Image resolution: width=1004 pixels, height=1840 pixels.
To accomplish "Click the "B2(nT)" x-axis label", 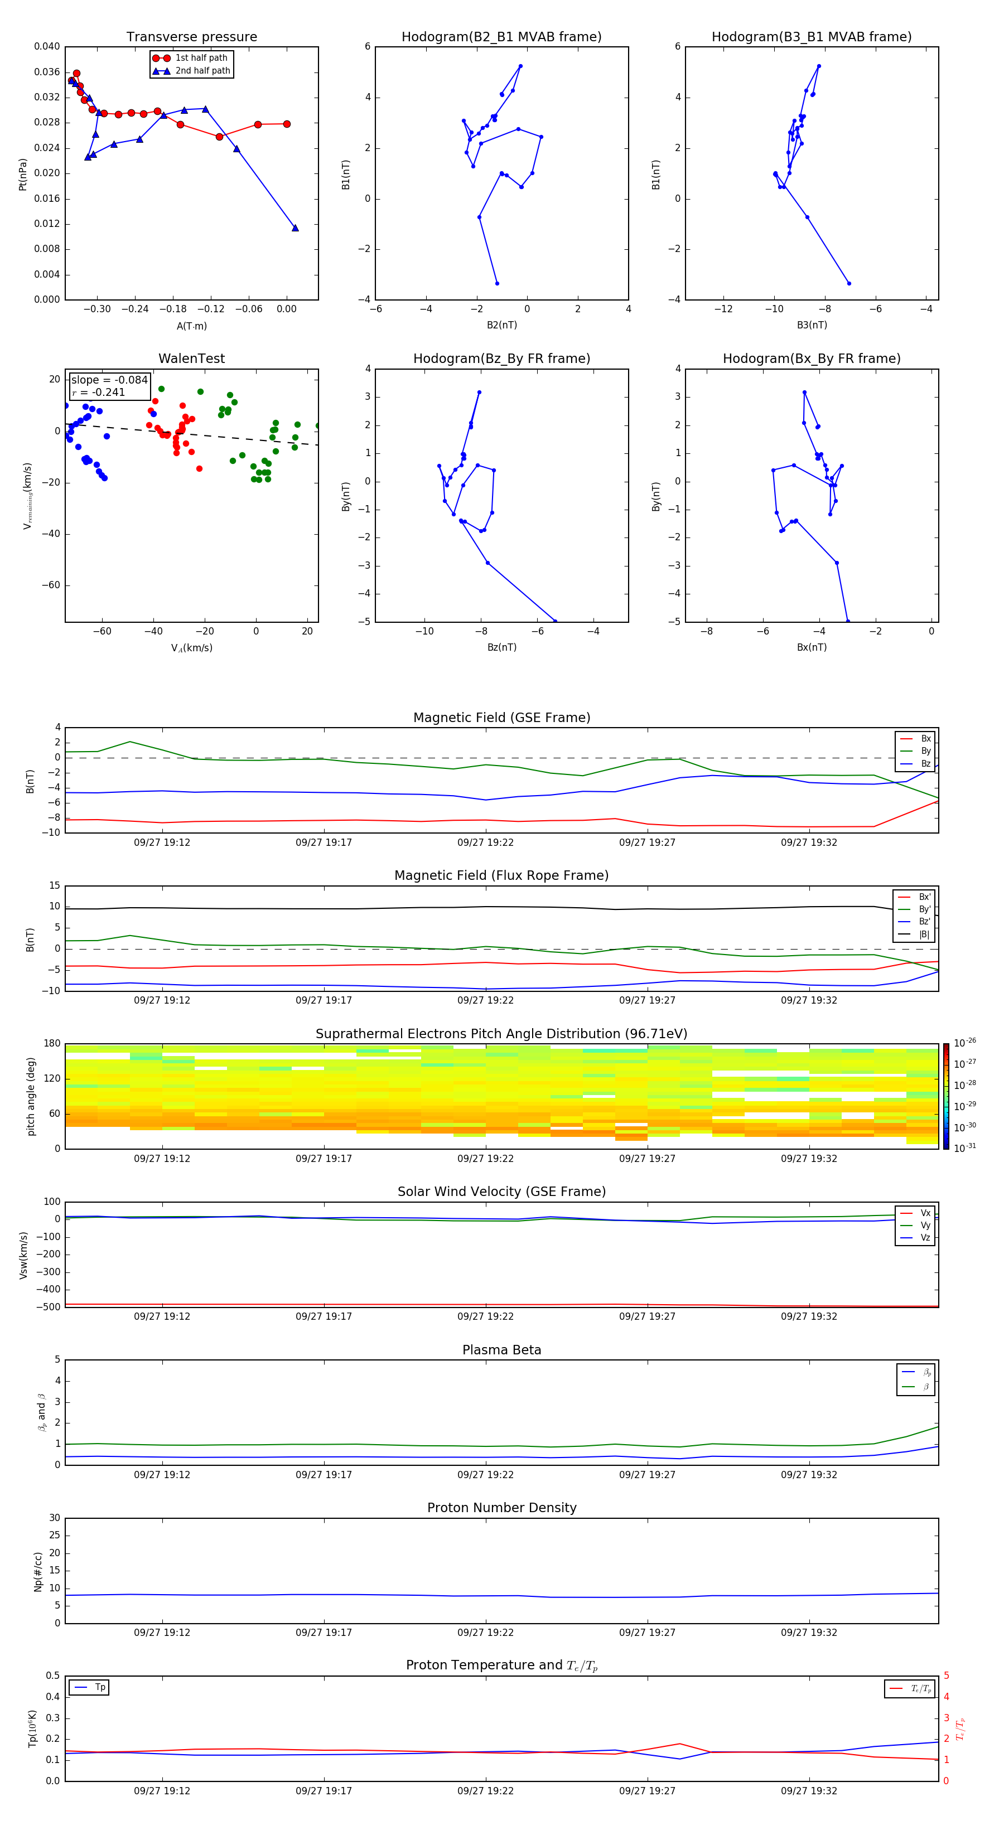I will tap(501, 325).
